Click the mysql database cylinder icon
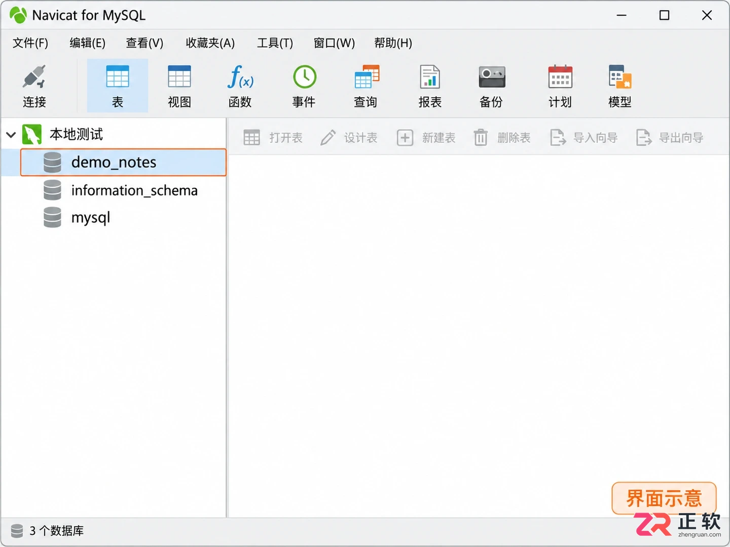The height and width of the screenshot is (547, 730). pos(52,217)
